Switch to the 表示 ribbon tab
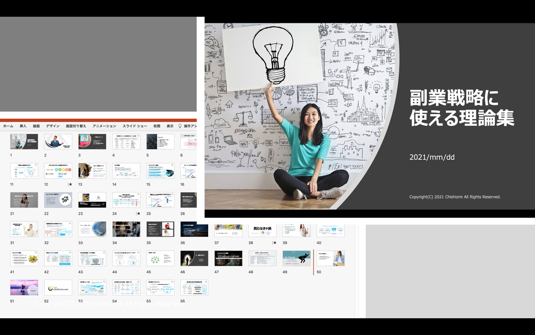535x335 pixels. tap(170, 126)
